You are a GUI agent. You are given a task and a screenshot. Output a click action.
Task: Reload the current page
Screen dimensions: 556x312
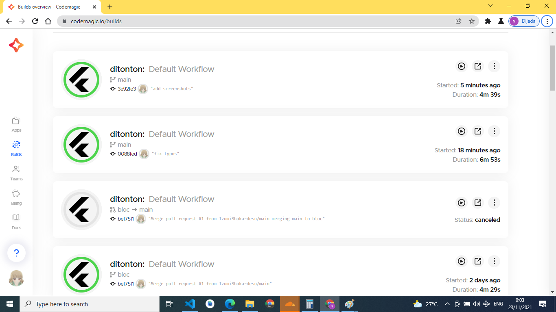pos(35,21)
